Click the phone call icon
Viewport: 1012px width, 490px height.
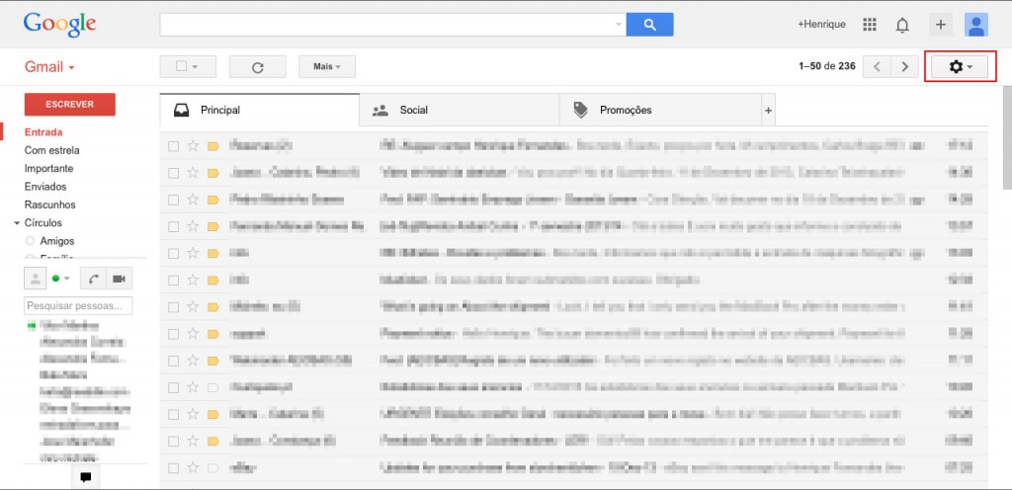[94, 279]
